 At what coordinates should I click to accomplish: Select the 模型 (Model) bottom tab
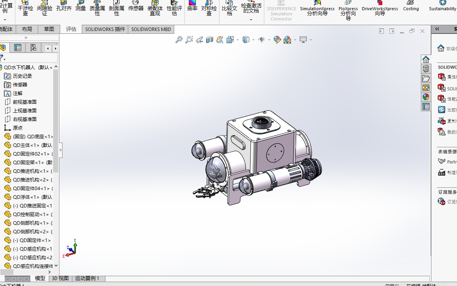click(x=40, y=279)
